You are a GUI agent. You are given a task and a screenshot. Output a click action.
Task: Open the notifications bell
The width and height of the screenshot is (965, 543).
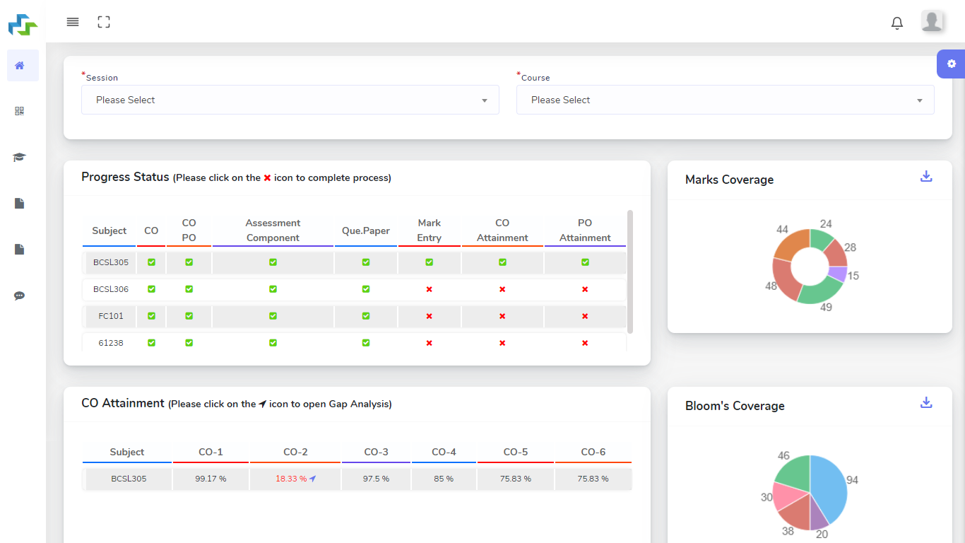[896, 23]
